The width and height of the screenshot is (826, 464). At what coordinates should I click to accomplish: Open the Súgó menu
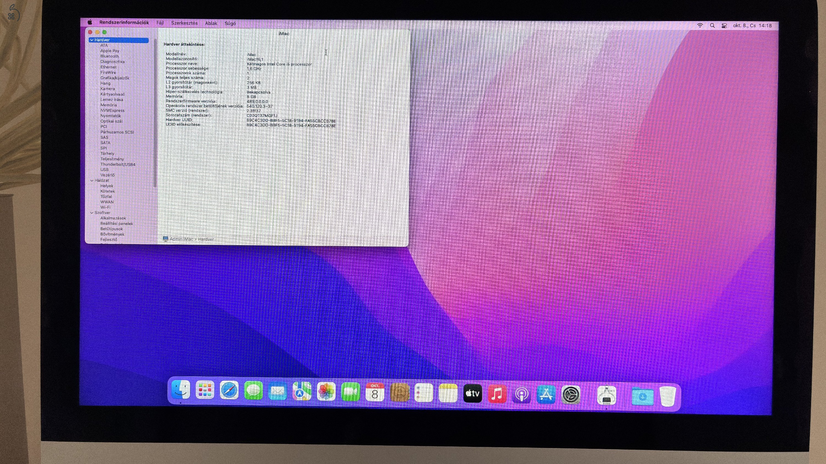tap(230, 23)
